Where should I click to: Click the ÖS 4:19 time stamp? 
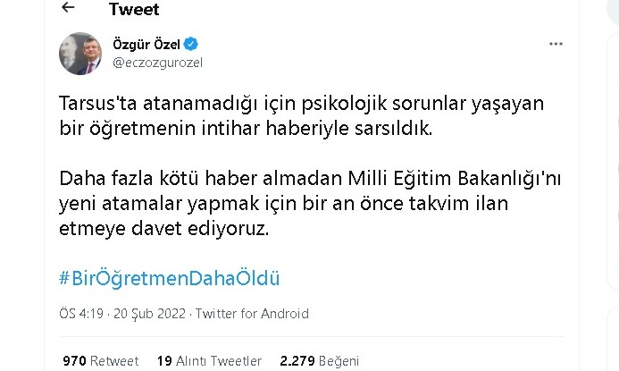tap(82, 314)
